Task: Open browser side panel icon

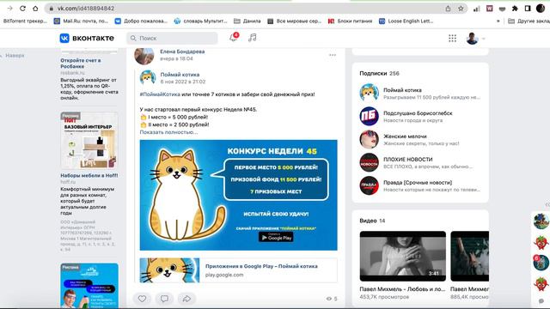Action: (x=528, y=9)
